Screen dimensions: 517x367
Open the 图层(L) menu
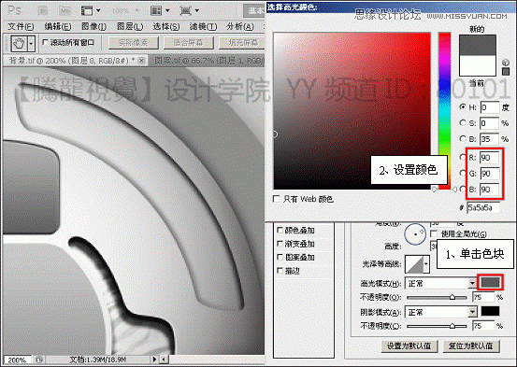[x=130, y=27]
